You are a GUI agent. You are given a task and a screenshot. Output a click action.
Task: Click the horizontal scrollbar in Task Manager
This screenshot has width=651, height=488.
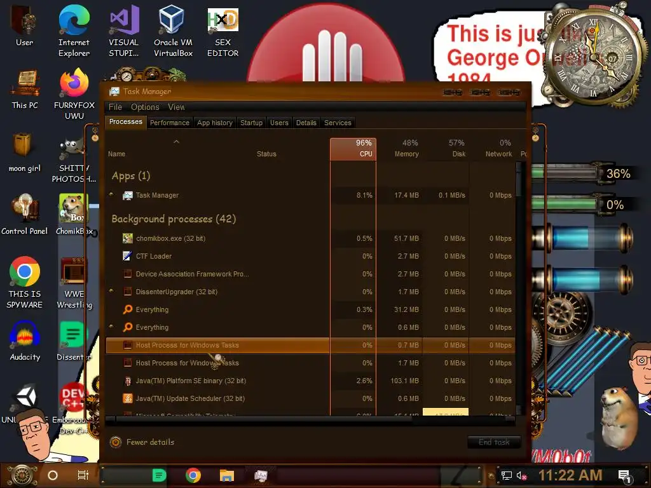(x=264, y=419)
